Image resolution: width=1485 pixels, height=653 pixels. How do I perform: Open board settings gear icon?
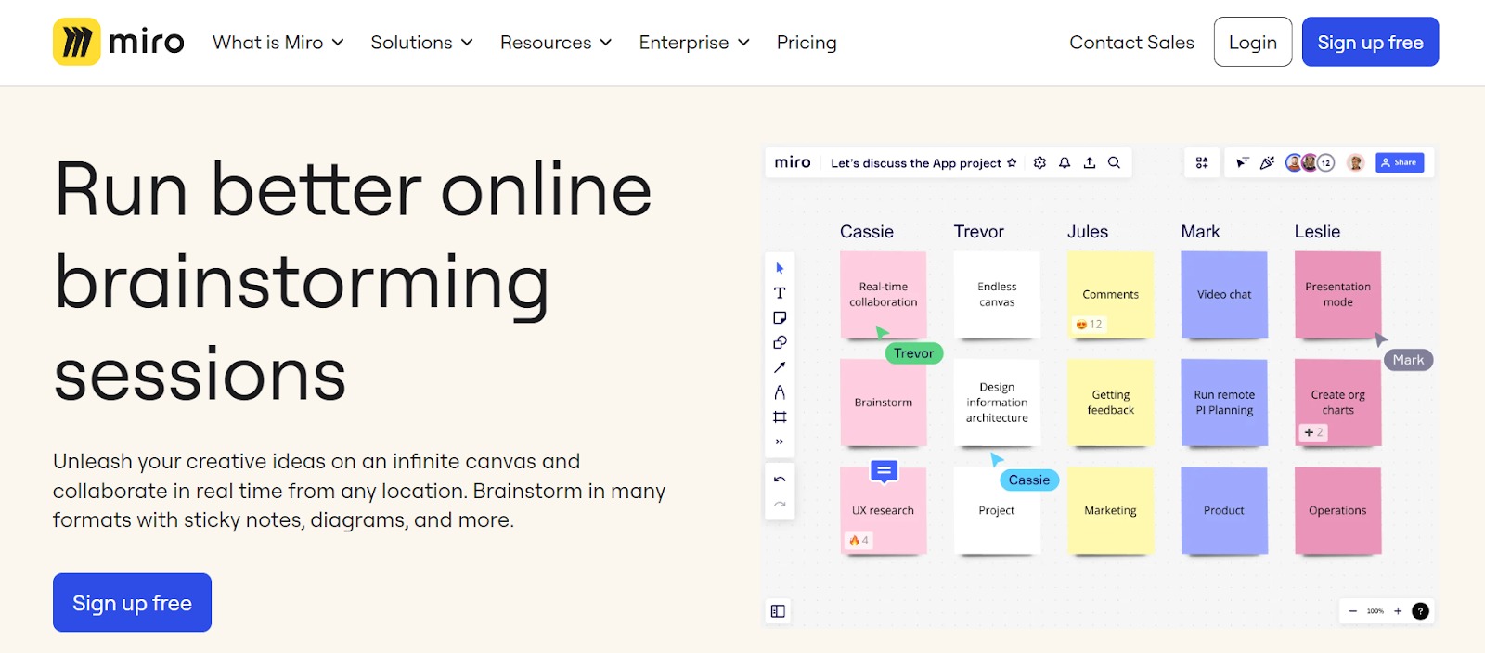(x=1039, y=163)
